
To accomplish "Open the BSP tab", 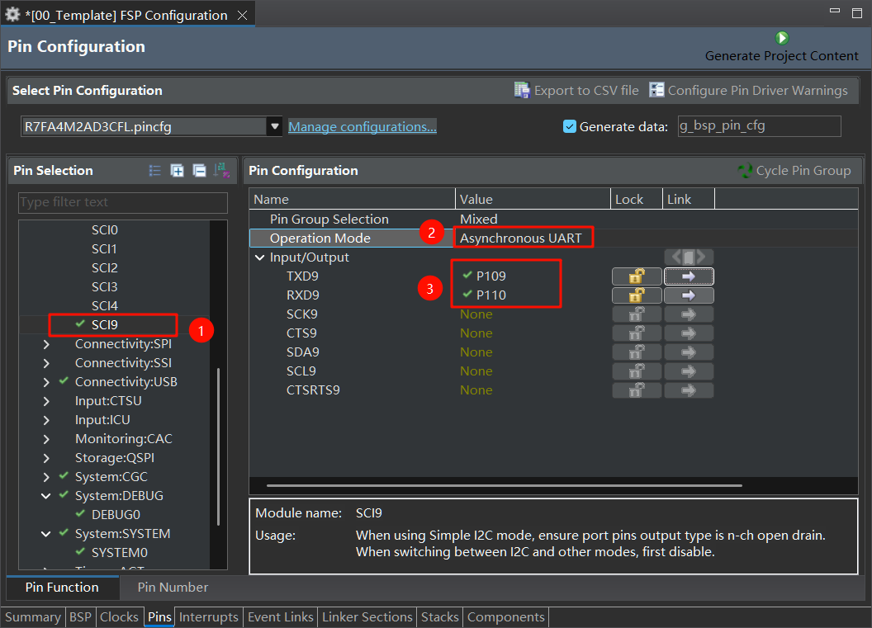I will click(x=80, y=617).
